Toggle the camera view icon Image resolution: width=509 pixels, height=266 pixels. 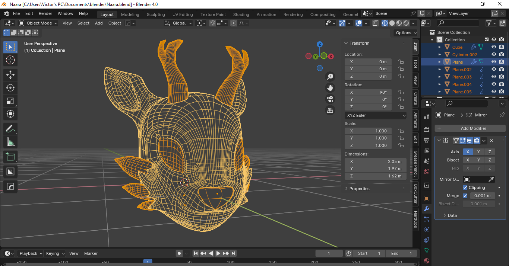click(330, 99)
